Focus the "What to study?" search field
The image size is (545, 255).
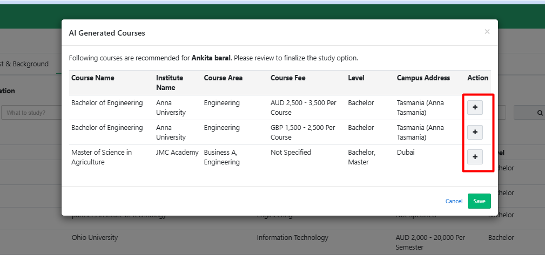point(30,113)
